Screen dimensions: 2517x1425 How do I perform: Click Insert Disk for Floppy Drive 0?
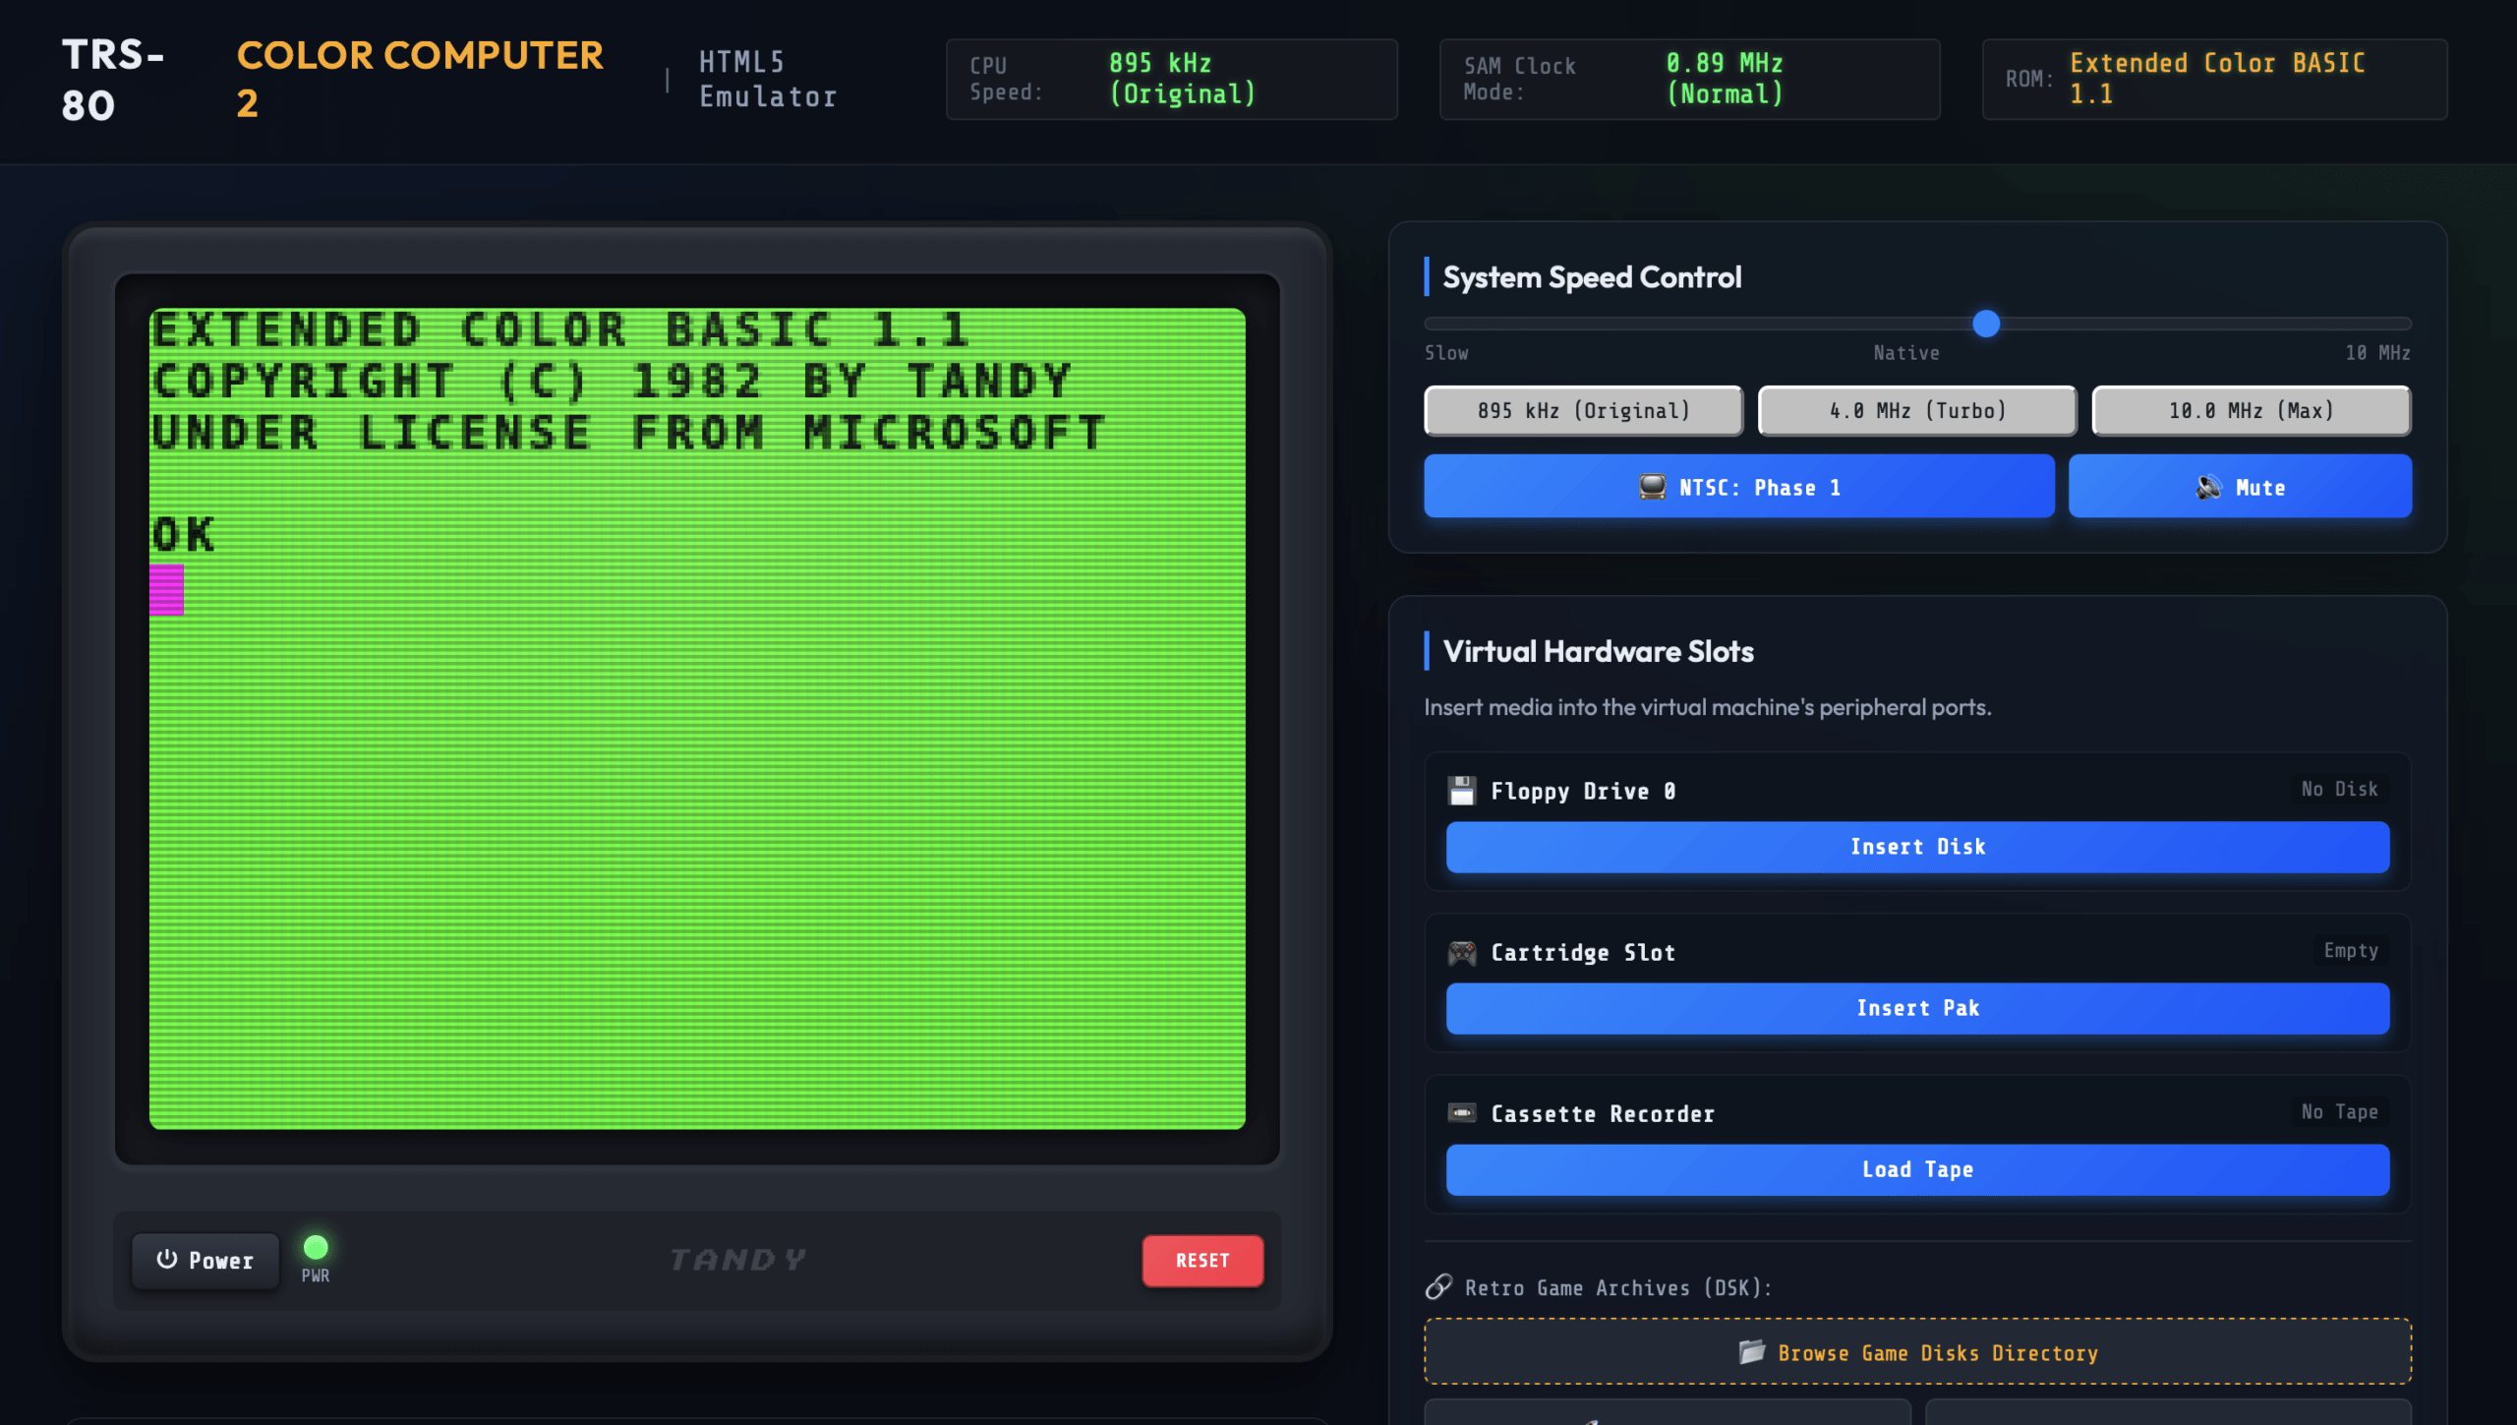(1917, 847)
